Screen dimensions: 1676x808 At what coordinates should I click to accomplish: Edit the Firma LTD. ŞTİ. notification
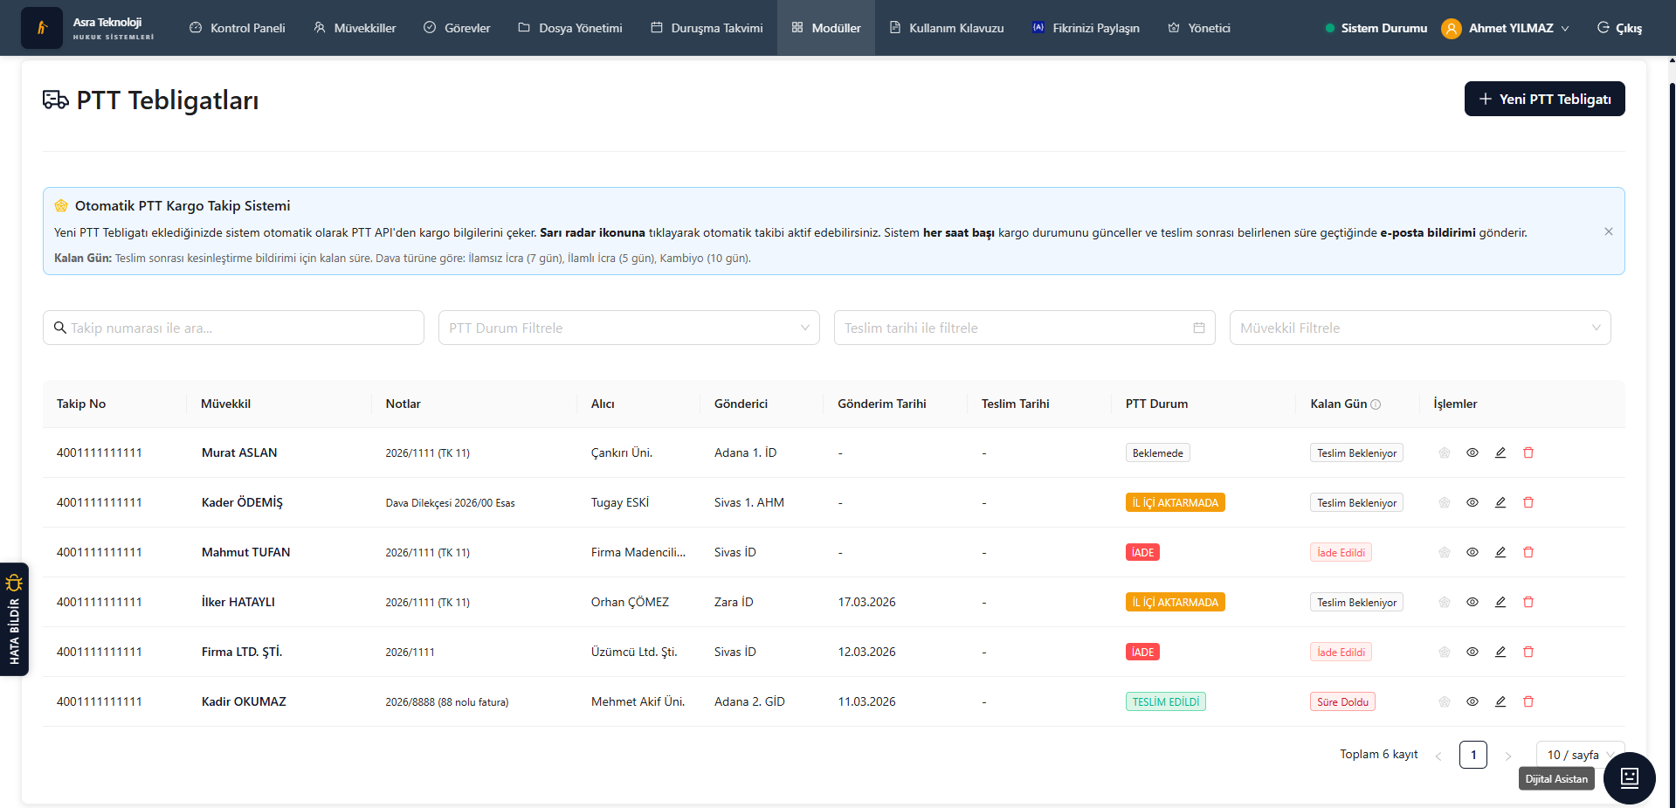(x=1500, y=652)
